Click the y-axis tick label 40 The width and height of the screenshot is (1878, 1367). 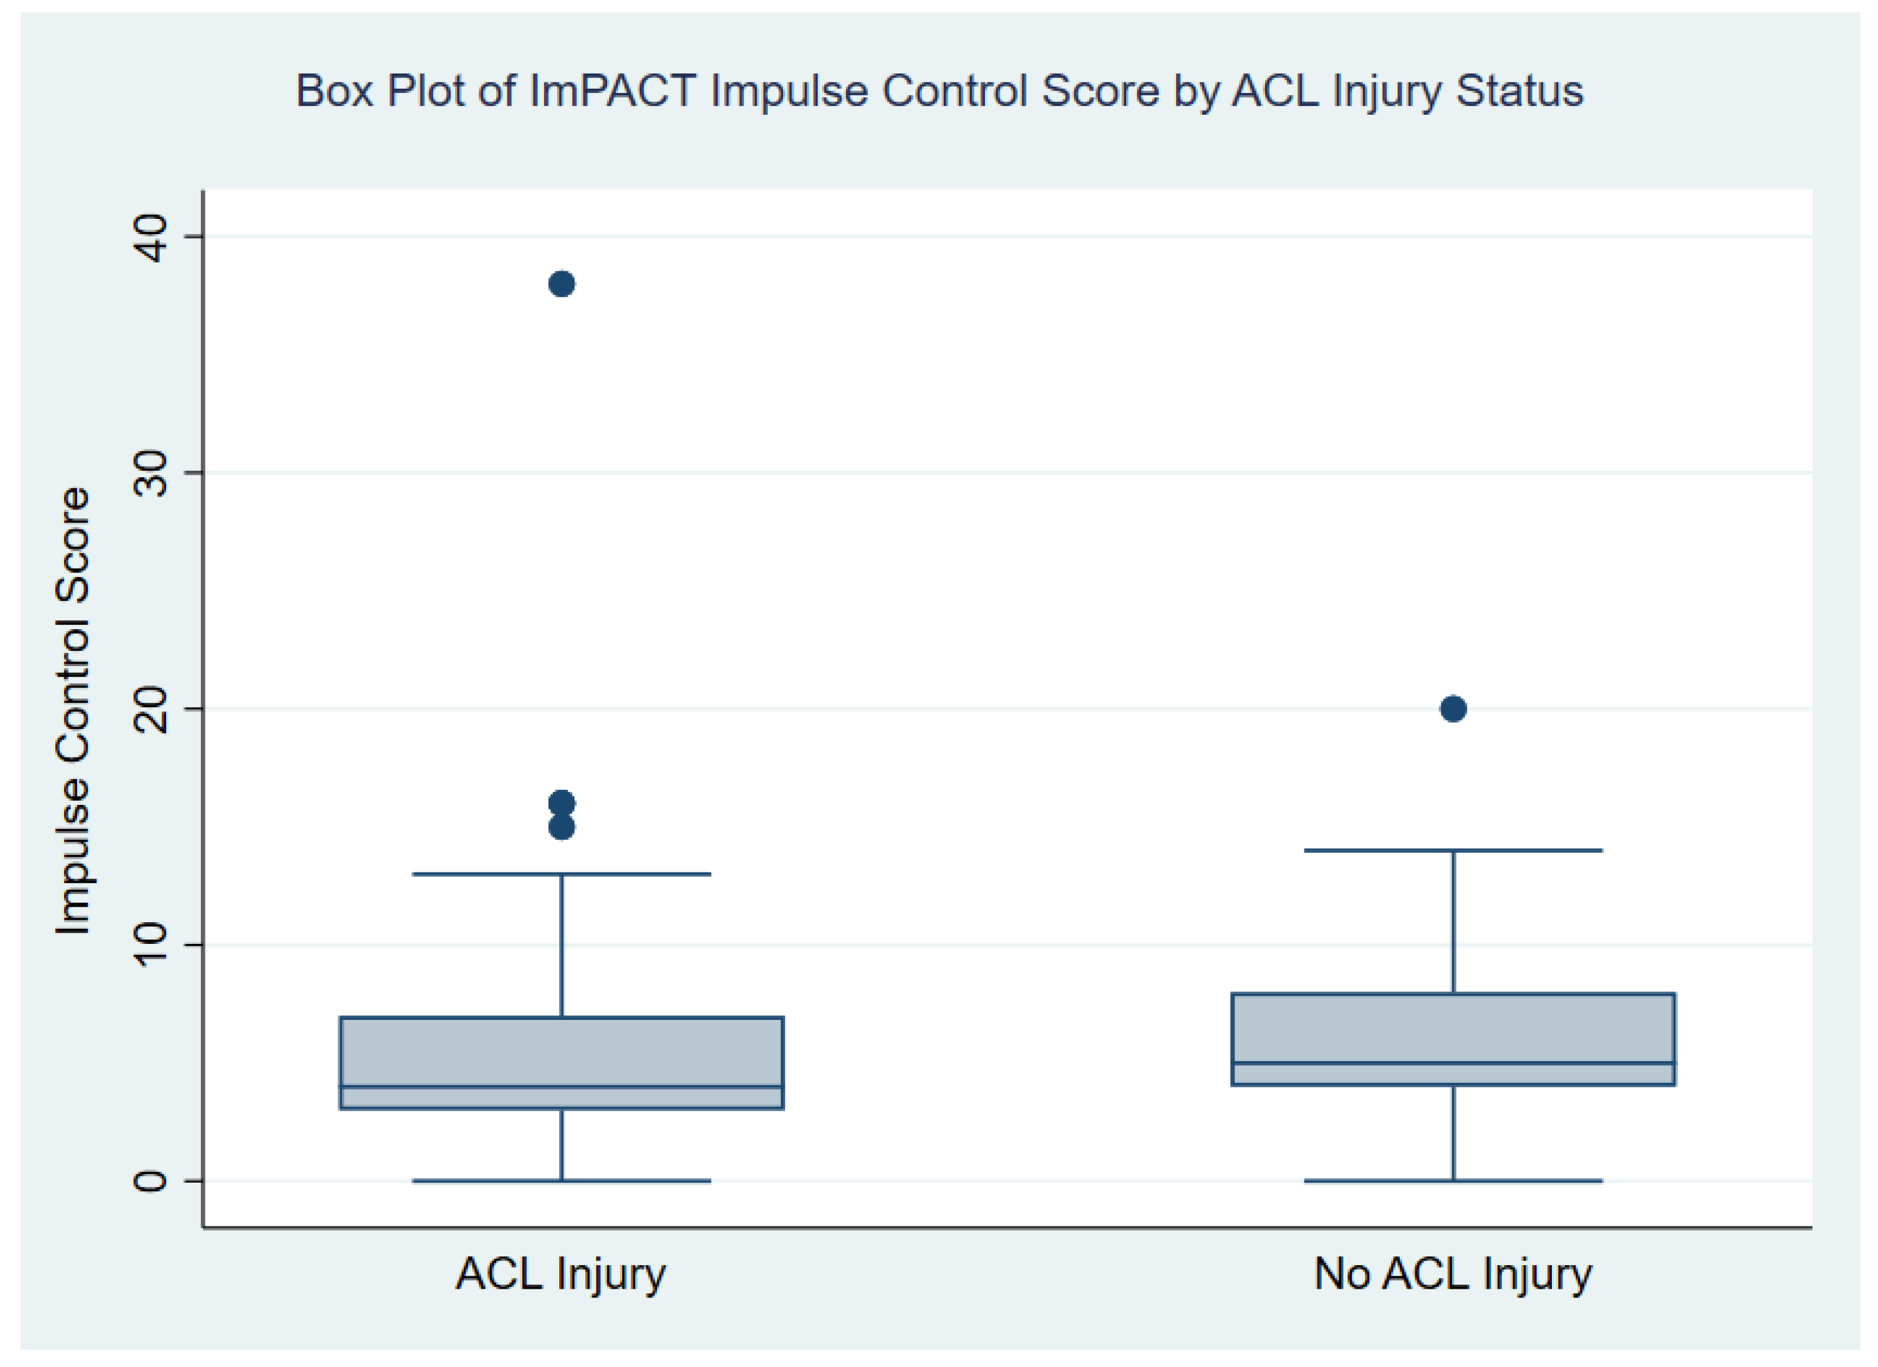(151, 238)
